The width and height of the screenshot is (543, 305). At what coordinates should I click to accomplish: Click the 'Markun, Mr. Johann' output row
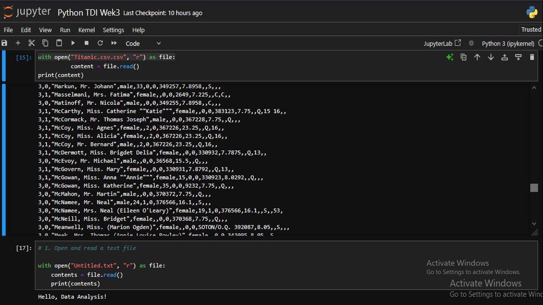[129, 86]
